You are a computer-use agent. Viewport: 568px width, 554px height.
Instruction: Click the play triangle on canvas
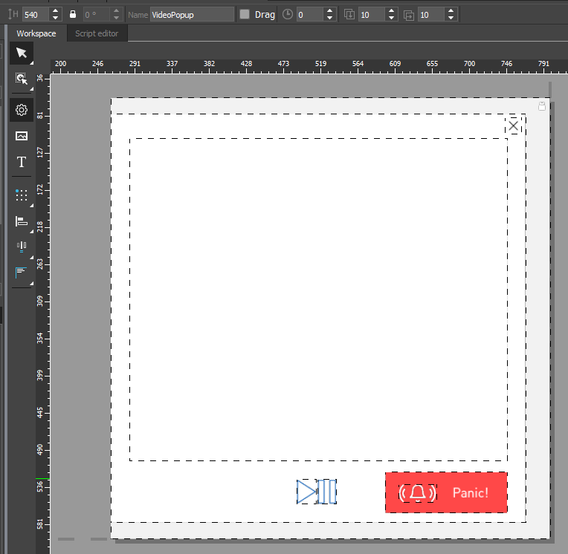(x=306, y=492)
